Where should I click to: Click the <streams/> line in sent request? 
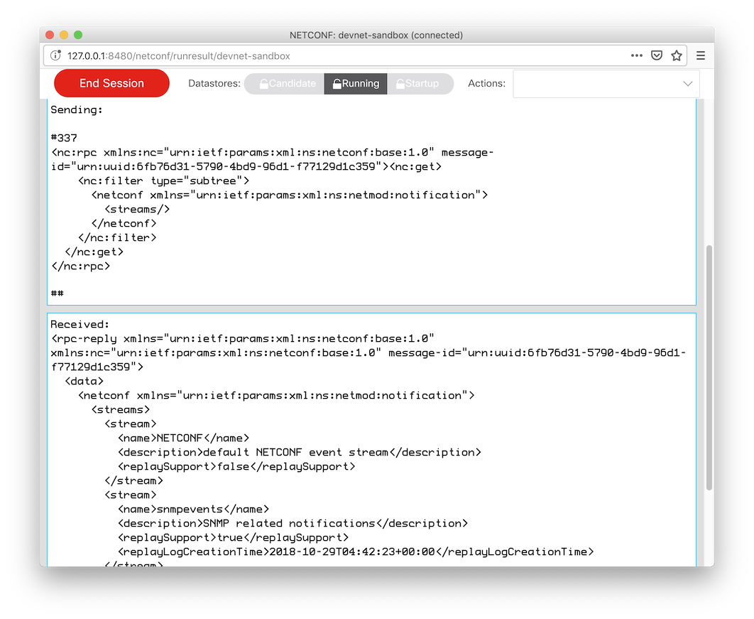137,210
